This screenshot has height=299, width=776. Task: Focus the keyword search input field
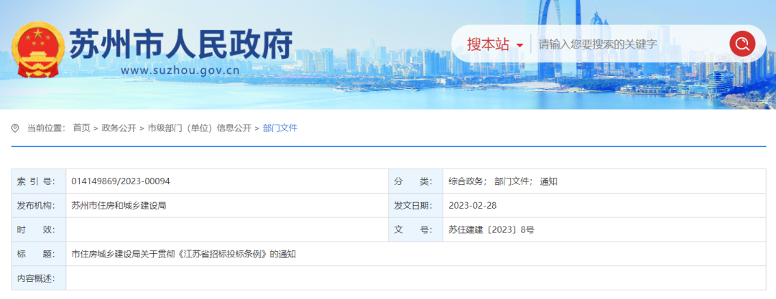coord(625,44)
